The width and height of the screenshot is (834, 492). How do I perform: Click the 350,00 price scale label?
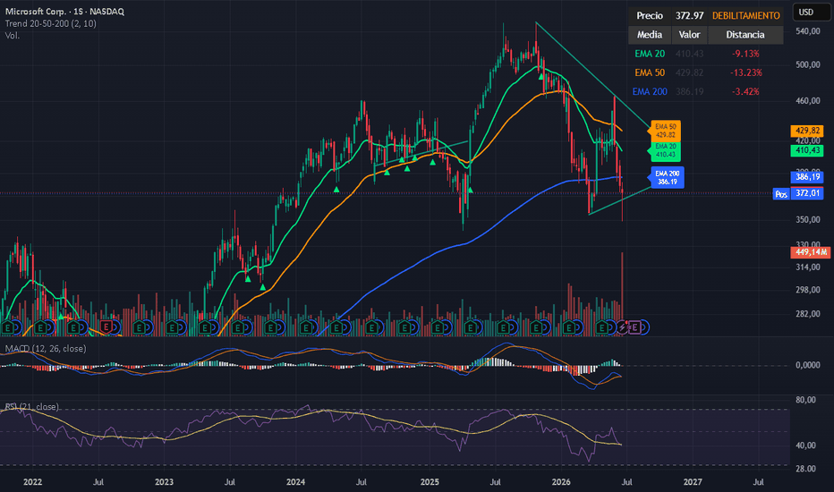click(x=807, y=220)
